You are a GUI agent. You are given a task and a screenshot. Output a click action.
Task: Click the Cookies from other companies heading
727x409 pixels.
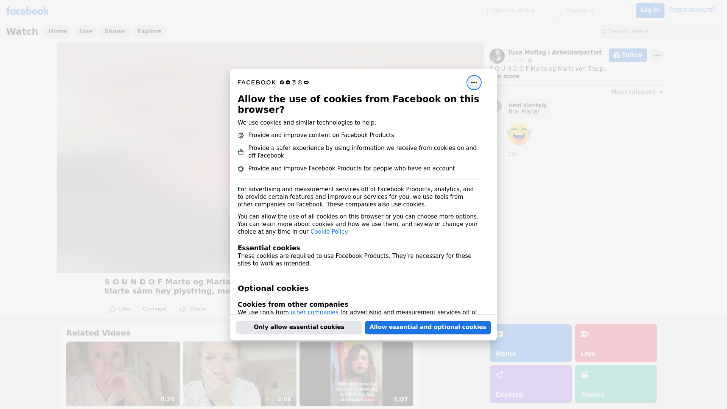coord(293,304)
